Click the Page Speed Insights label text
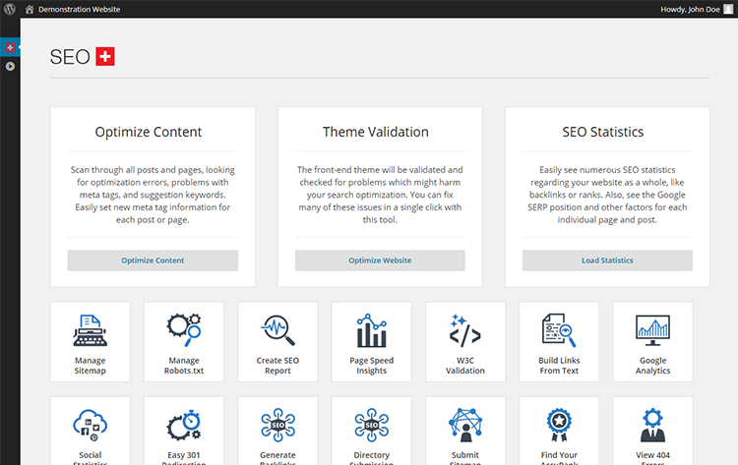Viewport: 738px width, 465px height. (x=371, y=366)
